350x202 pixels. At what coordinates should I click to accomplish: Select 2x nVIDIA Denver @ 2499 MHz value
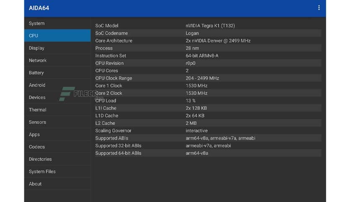(x=218, y=41)
